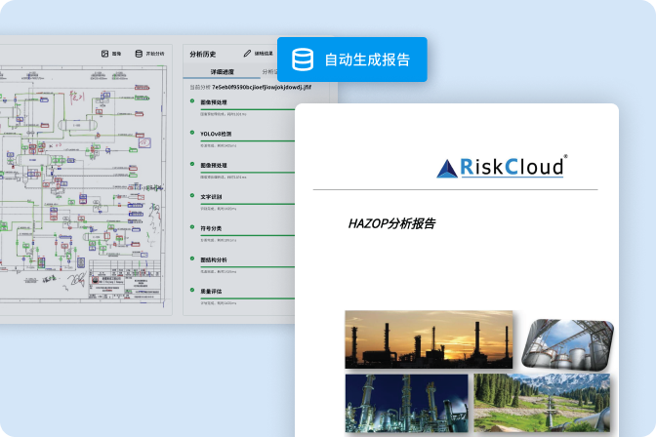The height and width of the screenshot is (437, 656).
Task: Open the partially hidden 分析 tab
Action: [268, 71]
